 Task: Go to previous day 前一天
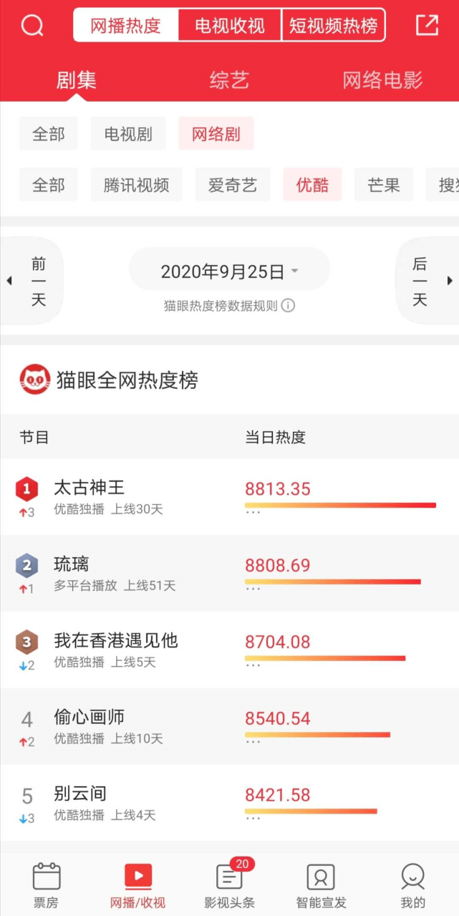[33, 281]
